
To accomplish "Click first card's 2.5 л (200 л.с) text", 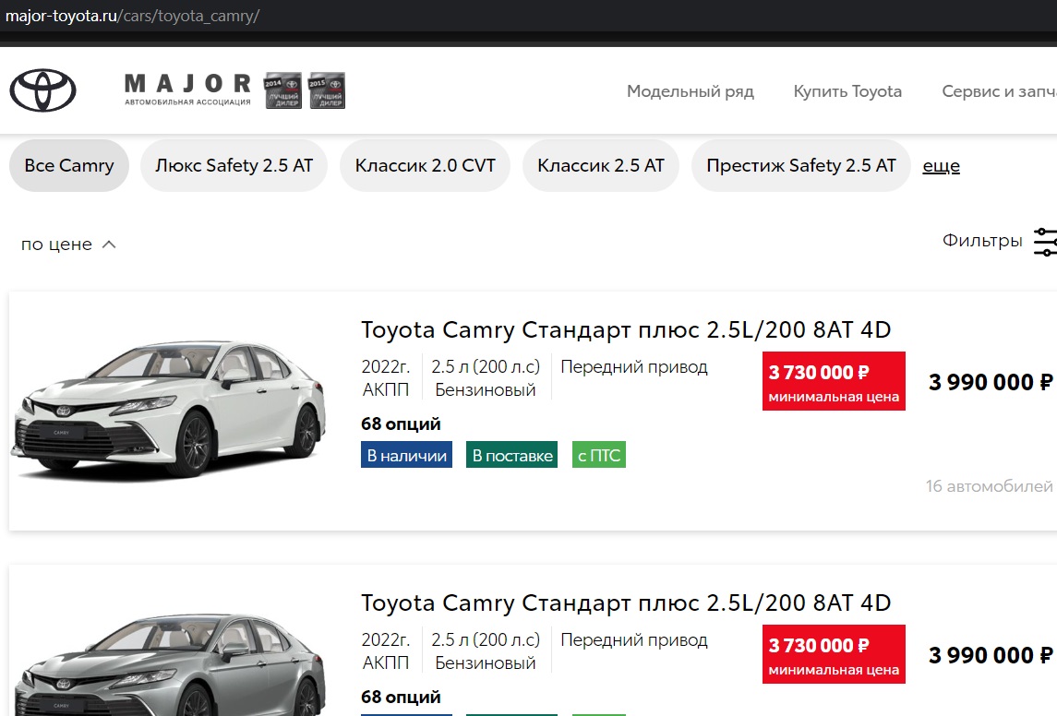I will point(486,367).
